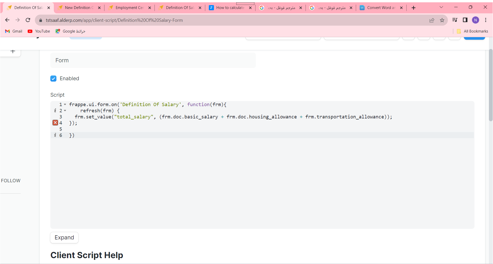Reload the current page
Image resolution: width=493 pixels, height=264 pixels.
(x=28, y=20)
